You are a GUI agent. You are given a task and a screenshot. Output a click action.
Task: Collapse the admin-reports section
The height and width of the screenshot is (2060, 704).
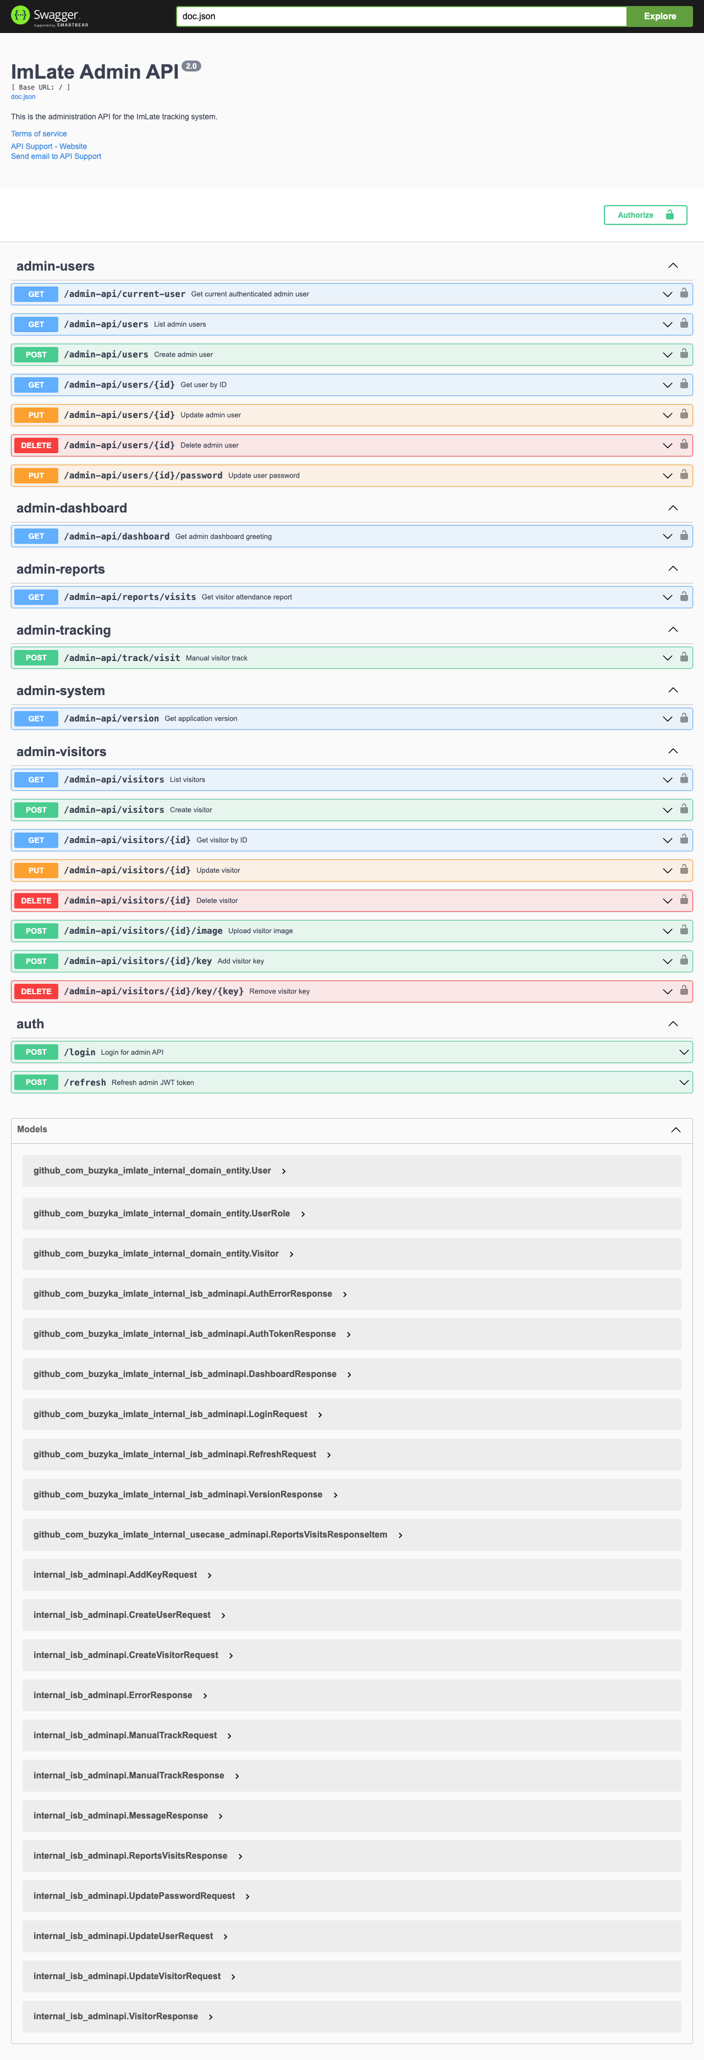pos(673,569)
